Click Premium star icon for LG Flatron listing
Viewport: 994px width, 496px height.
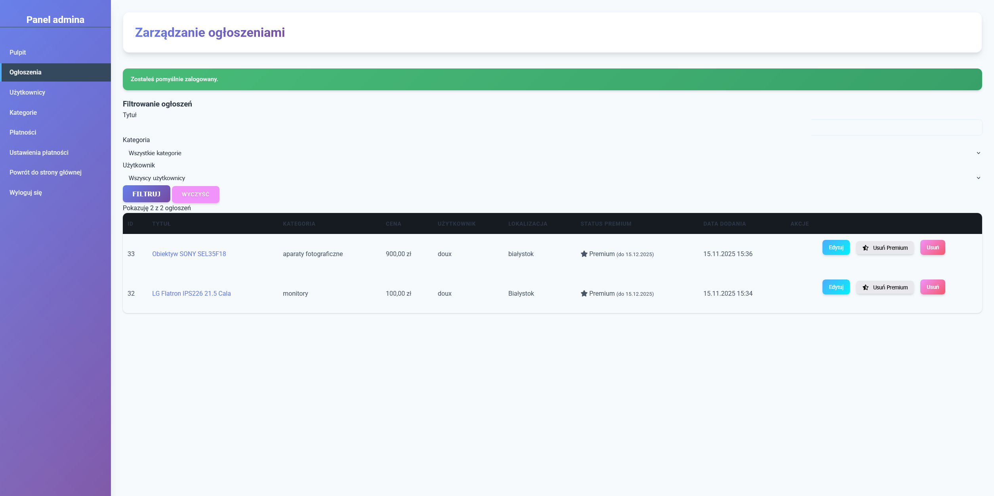pos(584,293)
